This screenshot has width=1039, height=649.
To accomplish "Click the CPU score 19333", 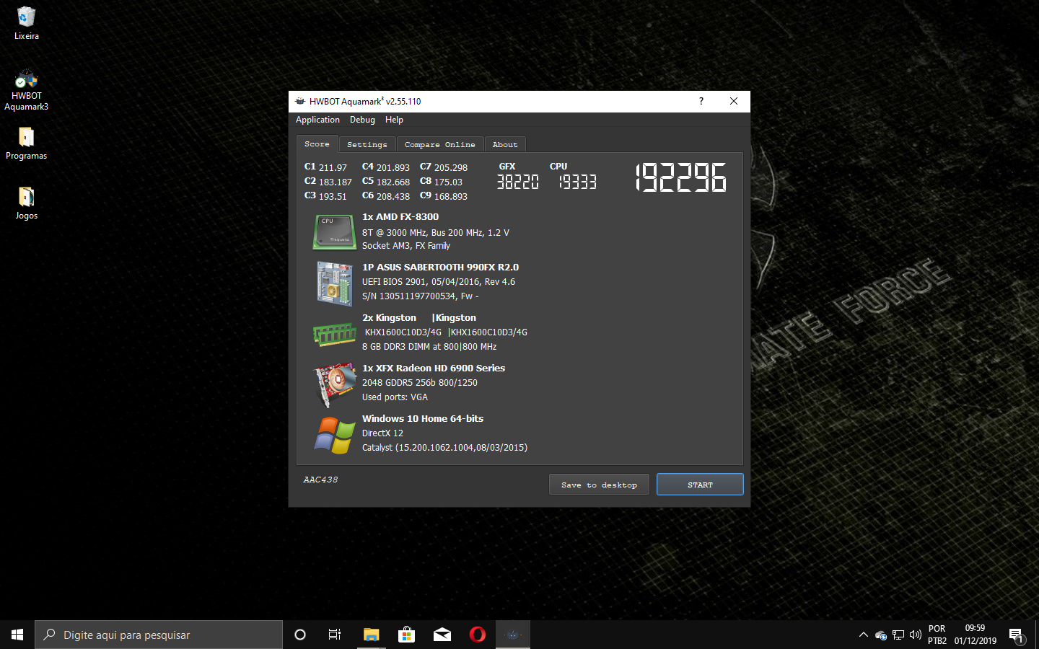I will point(577,182).
